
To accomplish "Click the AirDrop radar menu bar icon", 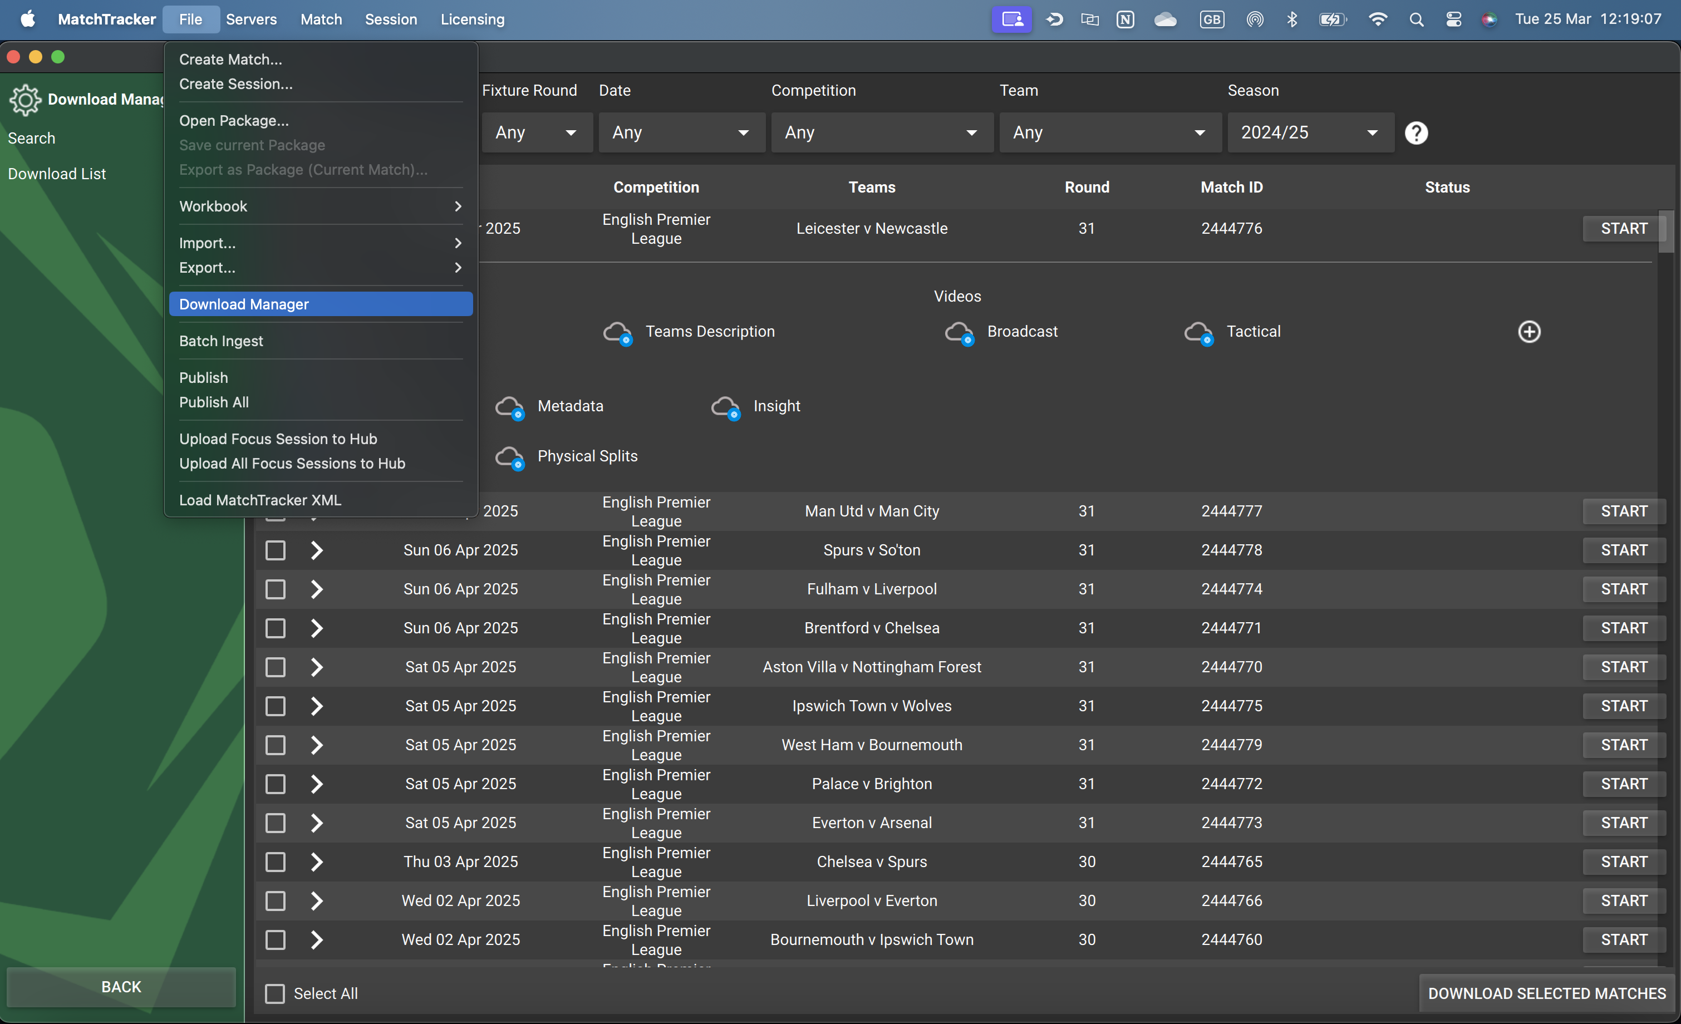I will click(1255, 19).
